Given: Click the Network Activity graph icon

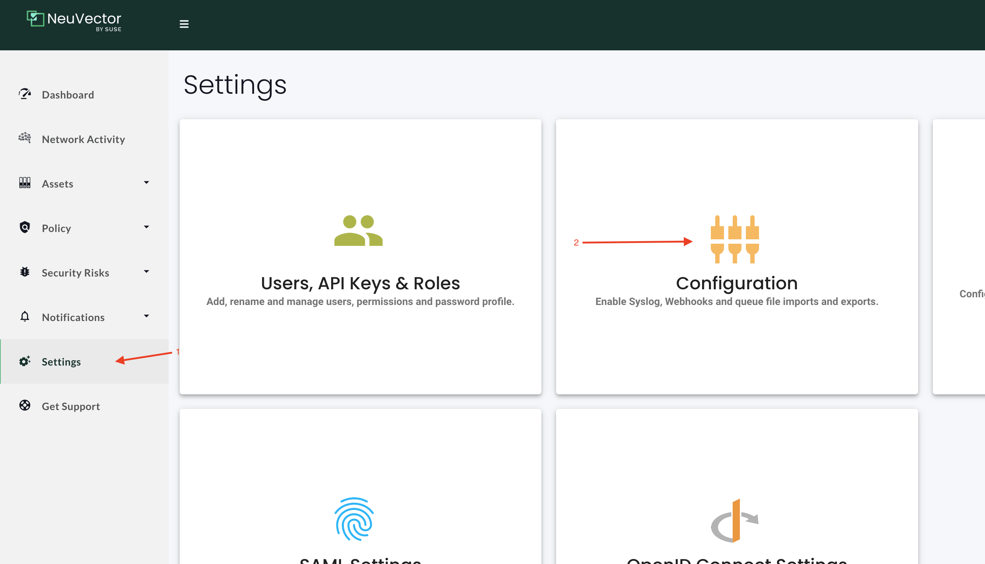Looking at the screenshot, I should point(25,138).
